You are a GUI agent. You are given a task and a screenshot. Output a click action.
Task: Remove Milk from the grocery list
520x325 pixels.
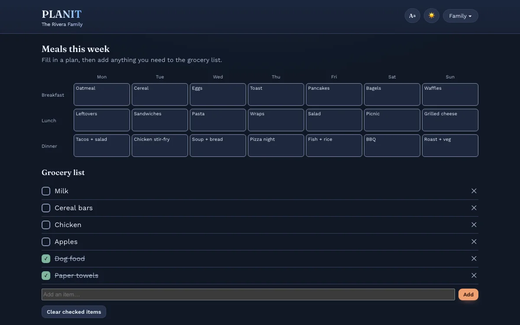click(474, 191)
